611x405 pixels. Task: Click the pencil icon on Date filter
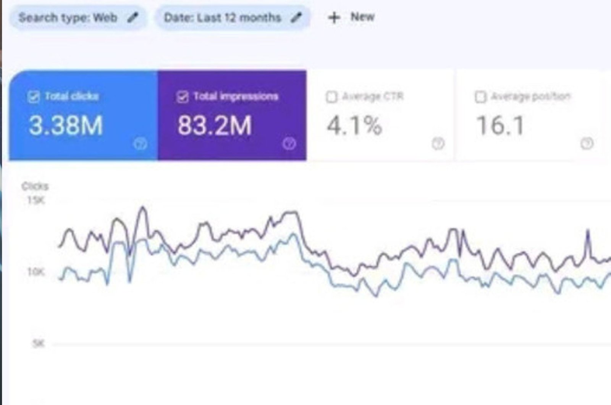[x=296, y=18]
